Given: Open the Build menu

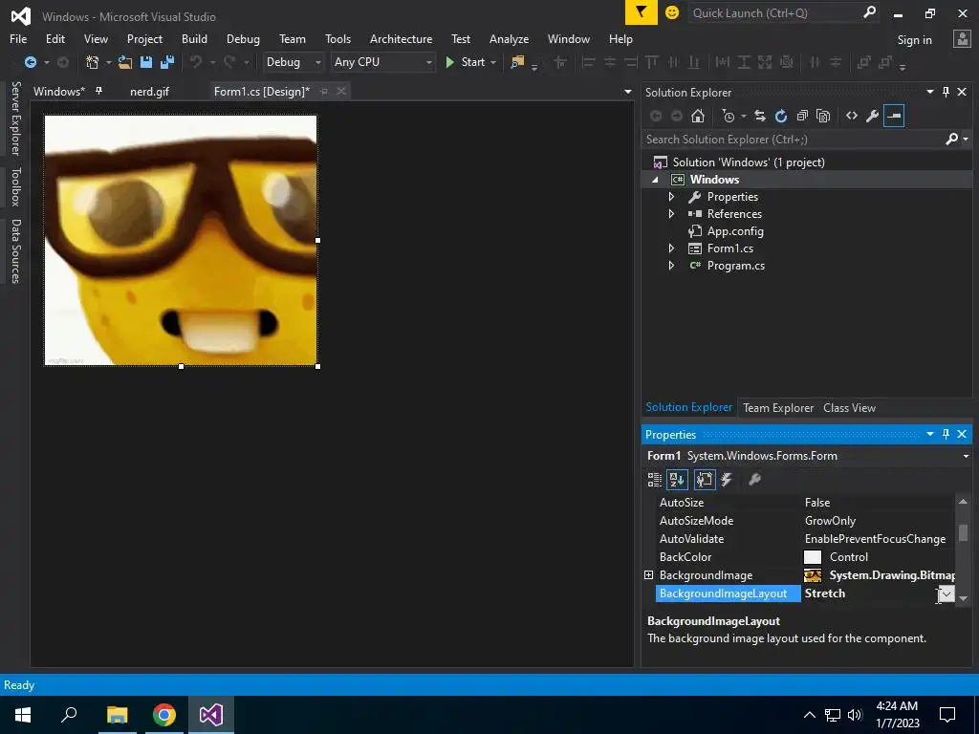Looking at the screenshot, I should pos(194,38).
